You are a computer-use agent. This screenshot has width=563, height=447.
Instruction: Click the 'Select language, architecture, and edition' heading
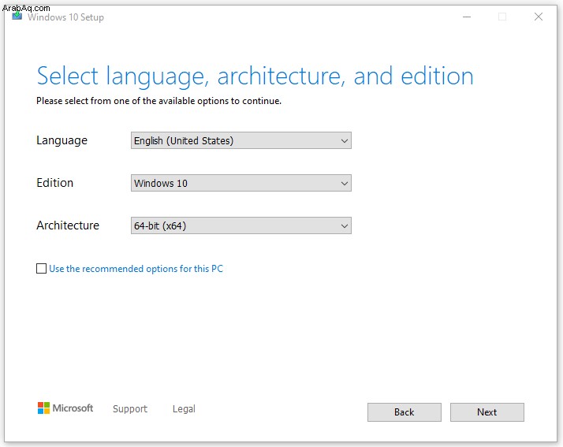[255, 76]
